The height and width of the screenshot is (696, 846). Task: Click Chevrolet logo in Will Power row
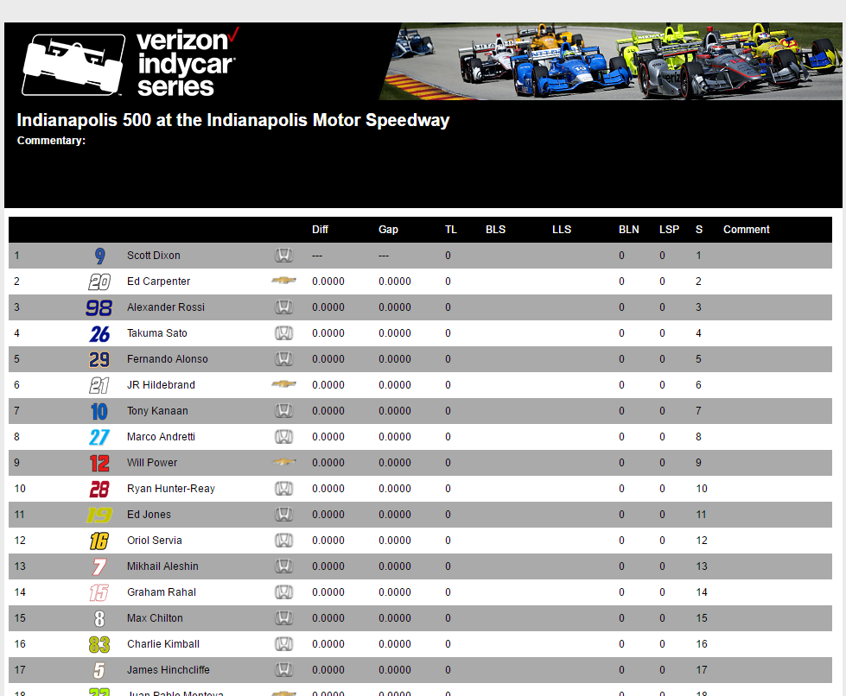point(283,461)
